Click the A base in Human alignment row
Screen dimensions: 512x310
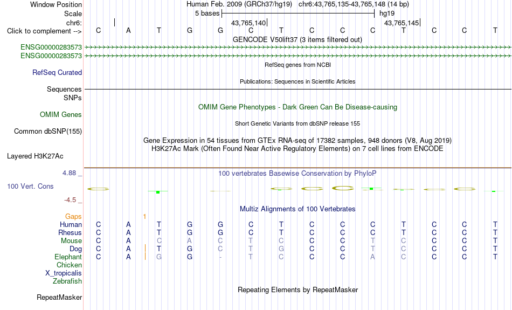click(x=128, y=225)
